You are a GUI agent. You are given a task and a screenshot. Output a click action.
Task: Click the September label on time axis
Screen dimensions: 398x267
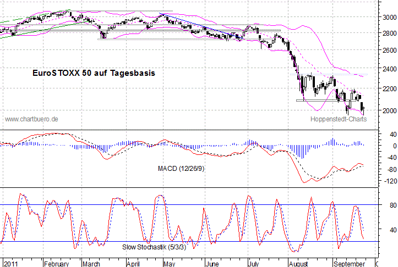(x=349, y=264)
